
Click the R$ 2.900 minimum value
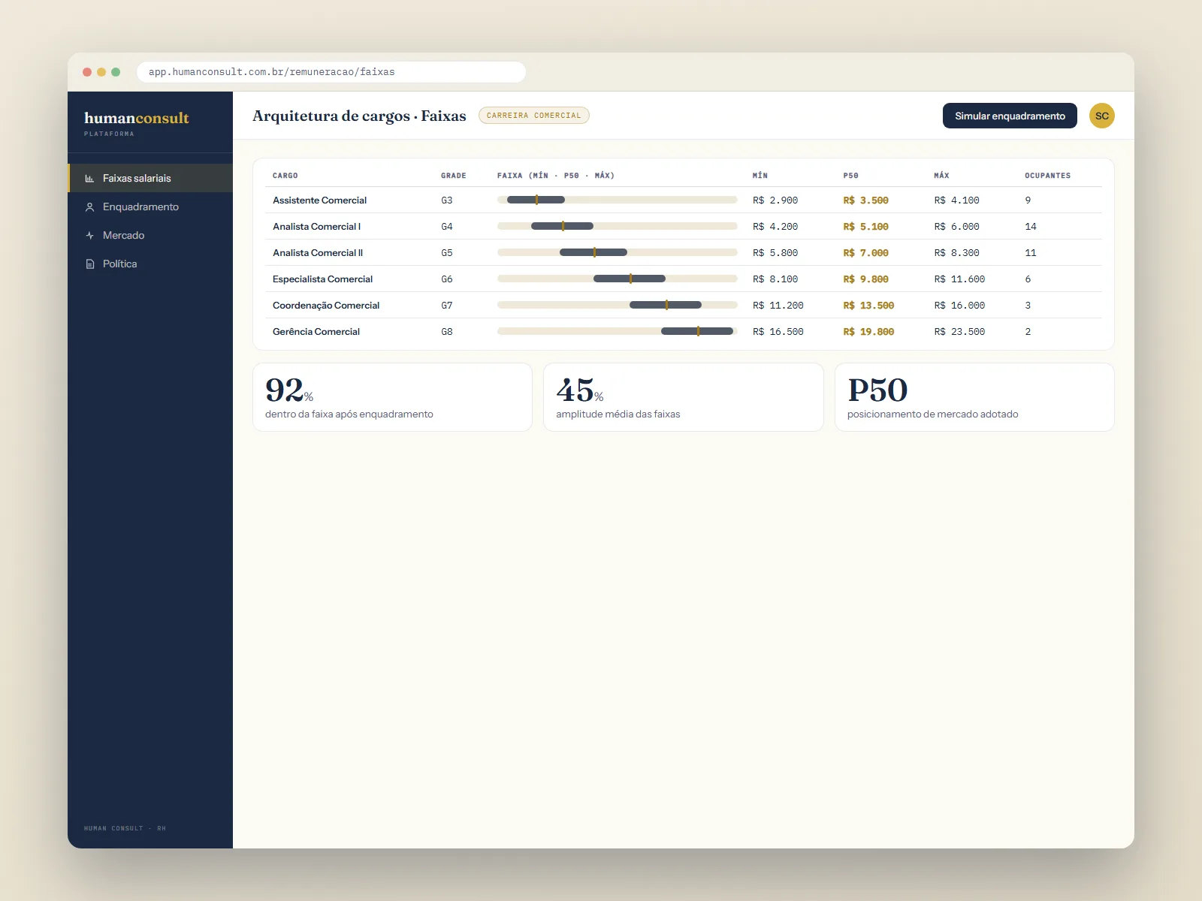coord(775,200)
